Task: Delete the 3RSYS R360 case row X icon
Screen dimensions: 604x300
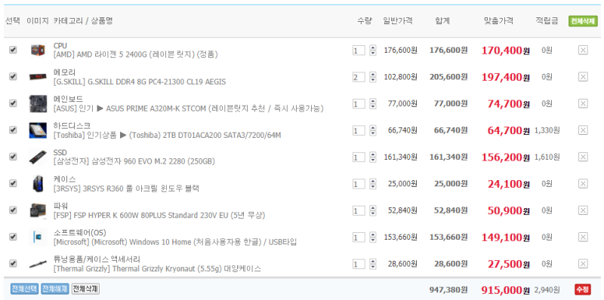Action: [583, 184]
